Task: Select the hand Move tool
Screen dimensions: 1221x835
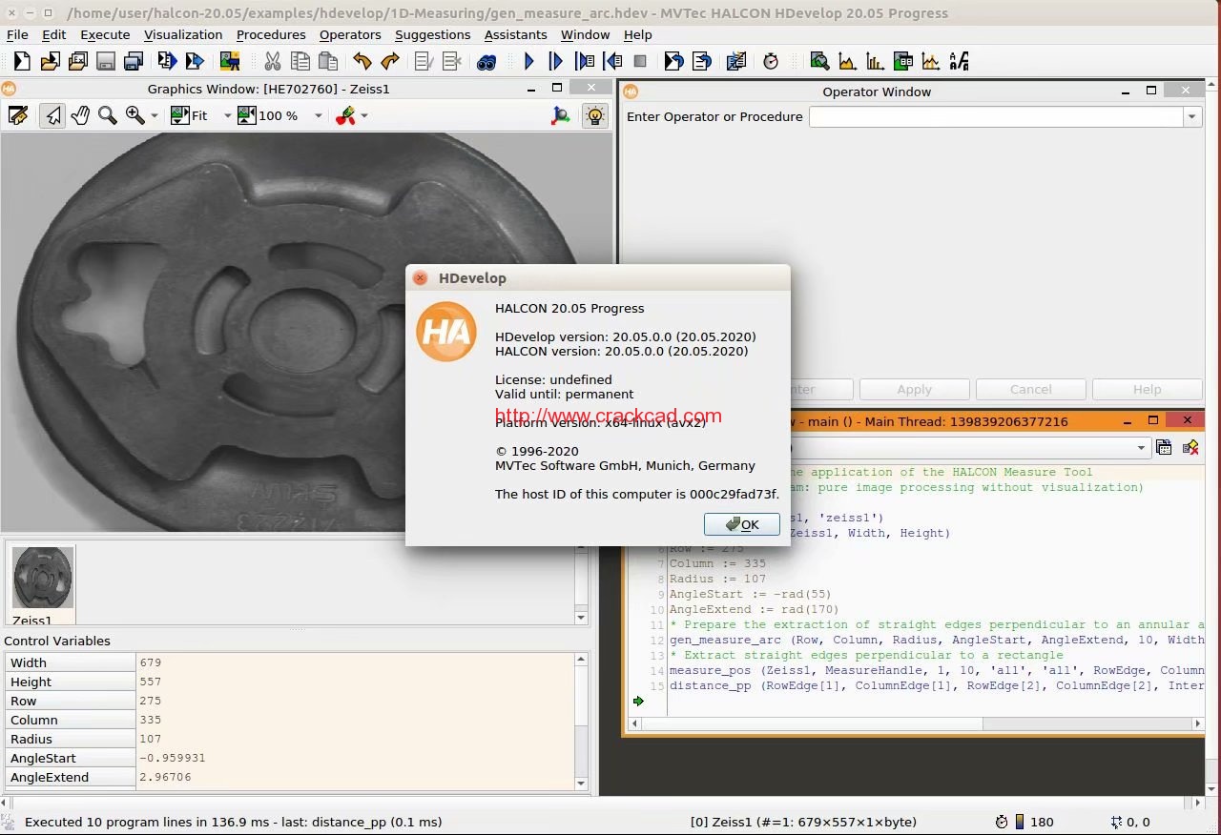Action: point(80,115)
